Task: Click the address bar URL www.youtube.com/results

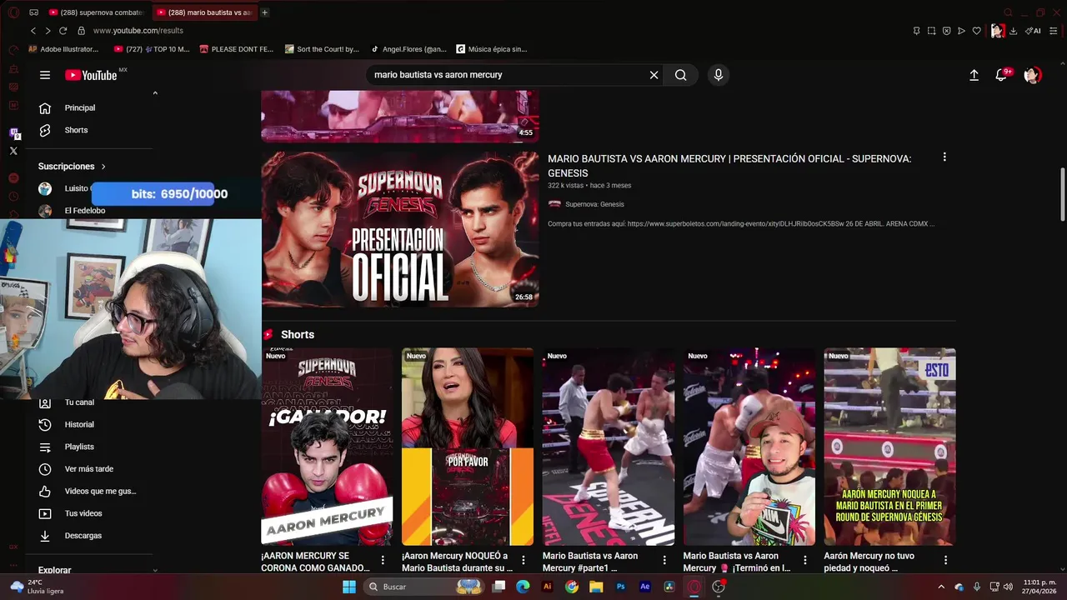Action: click(x=138, y=31)
